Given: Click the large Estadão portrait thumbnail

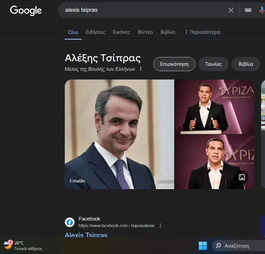Looking at the screenshot, I should [x=119, y=134].
